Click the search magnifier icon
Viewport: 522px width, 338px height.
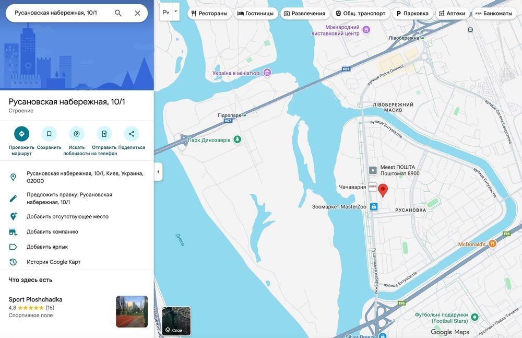[118, 13]
